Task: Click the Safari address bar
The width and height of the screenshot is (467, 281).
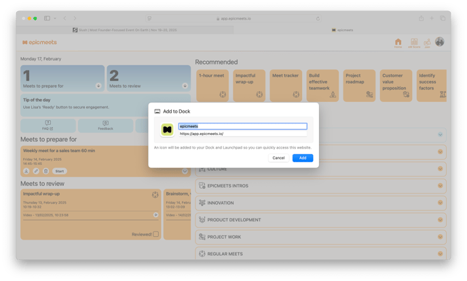Action: point(233,18)
